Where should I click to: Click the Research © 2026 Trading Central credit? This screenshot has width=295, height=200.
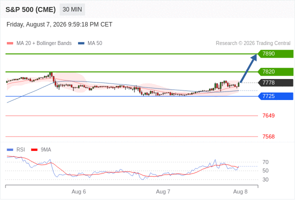(253, 43)
